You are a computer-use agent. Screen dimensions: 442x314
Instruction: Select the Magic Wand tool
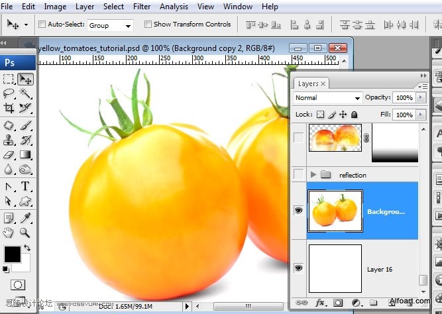tap(25, 93)
